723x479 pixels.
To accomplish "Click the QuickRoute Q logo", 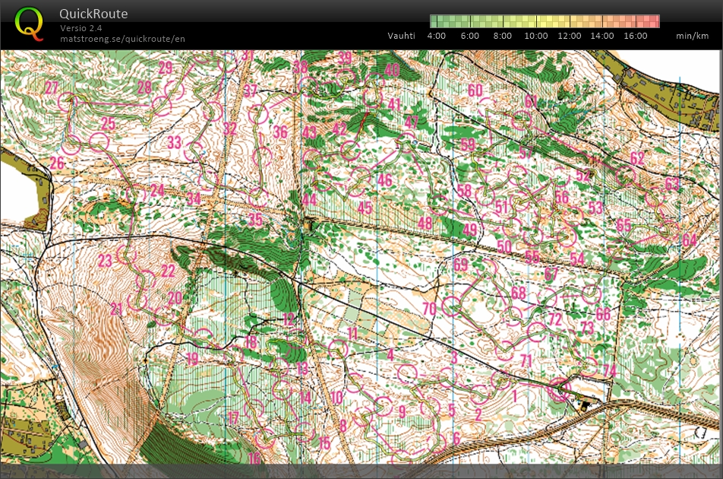I will (30, 24).
